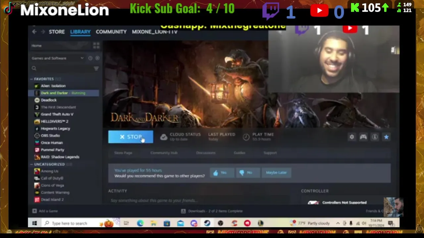Select Deadlock in the library list
424x238 pixels.
(x=49, y=100)
